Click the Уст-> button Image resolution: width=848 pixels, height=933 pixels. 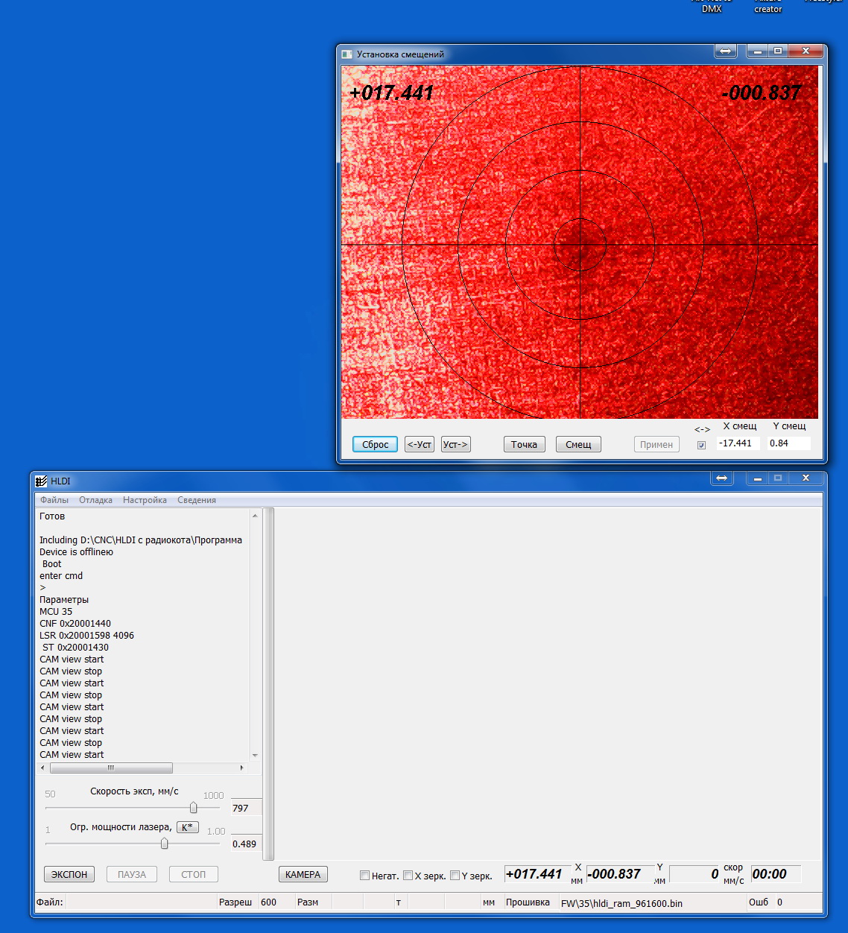(x=455, y=444)
